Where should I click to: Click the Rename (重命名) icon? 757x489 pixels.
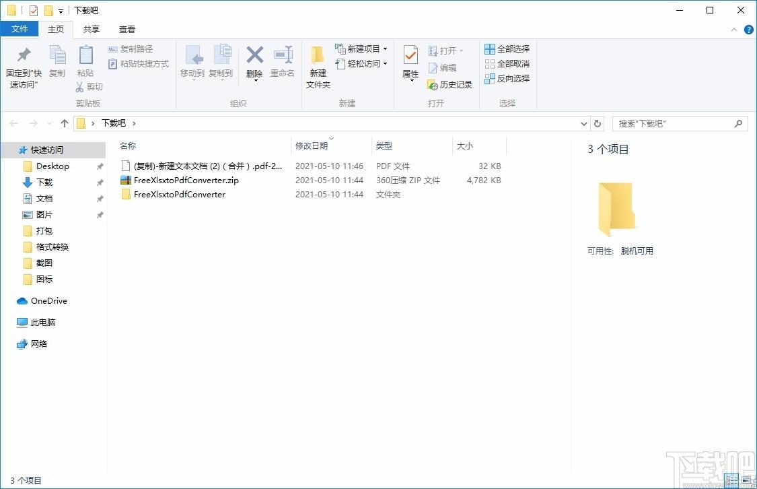[x=283, y=55]
